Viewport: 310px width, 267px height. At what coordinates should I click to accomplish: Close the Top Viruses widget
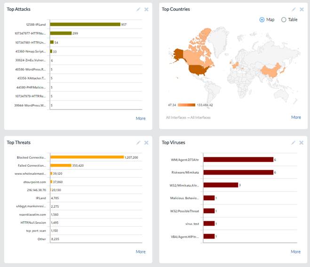[302, 142]
